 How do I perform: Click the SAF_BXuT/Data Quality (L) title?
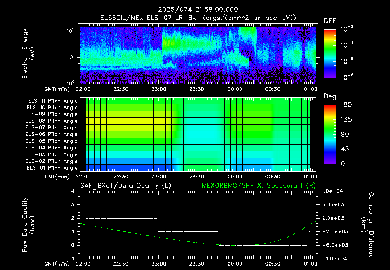coord(126,186)
